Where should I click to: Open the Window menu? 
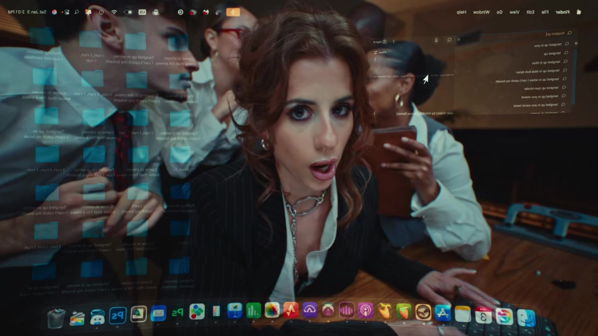click(x=481, y=12)
